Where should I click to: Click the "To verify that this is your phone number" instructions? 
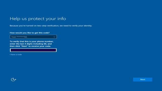tap(32, 44)
